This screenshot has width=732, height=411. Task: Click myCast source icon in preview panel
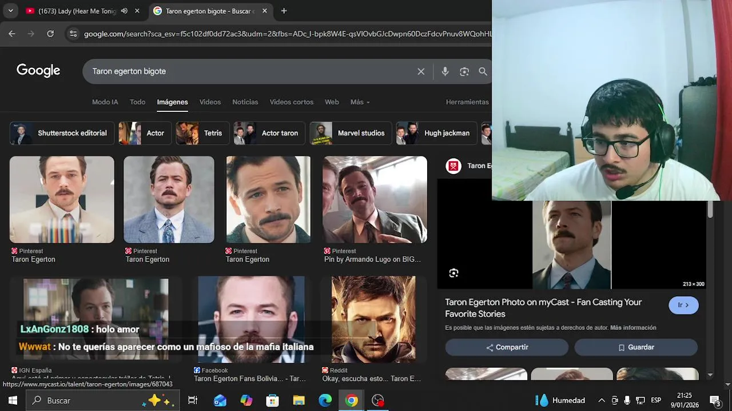(453, 166)
